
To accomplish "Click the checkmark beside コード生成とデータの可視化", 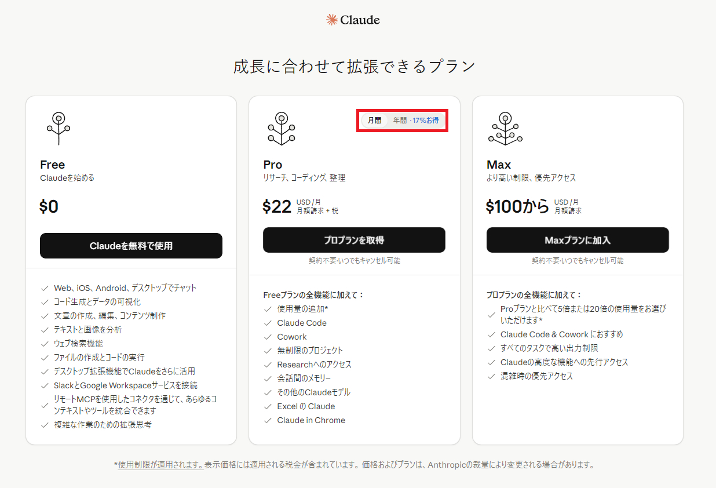I will (x=45, y=302).
